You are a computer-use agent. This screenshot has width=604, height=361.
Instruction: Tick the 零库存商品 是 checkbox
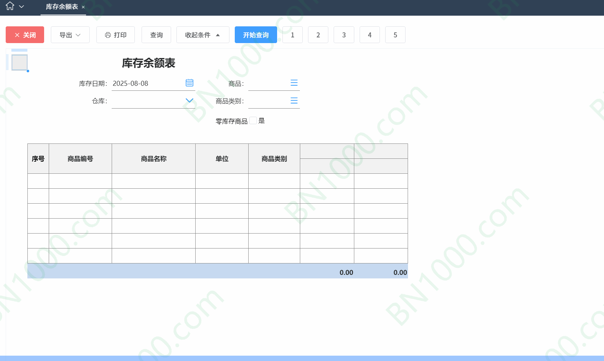(253, 121)
